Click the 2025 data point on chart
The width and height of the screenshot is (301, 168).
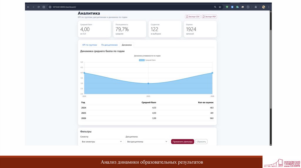(x=148, y=83)
